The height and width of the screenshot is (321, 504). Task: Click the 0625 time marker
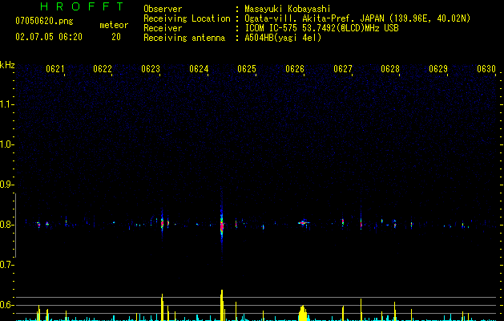click(247, 69)
